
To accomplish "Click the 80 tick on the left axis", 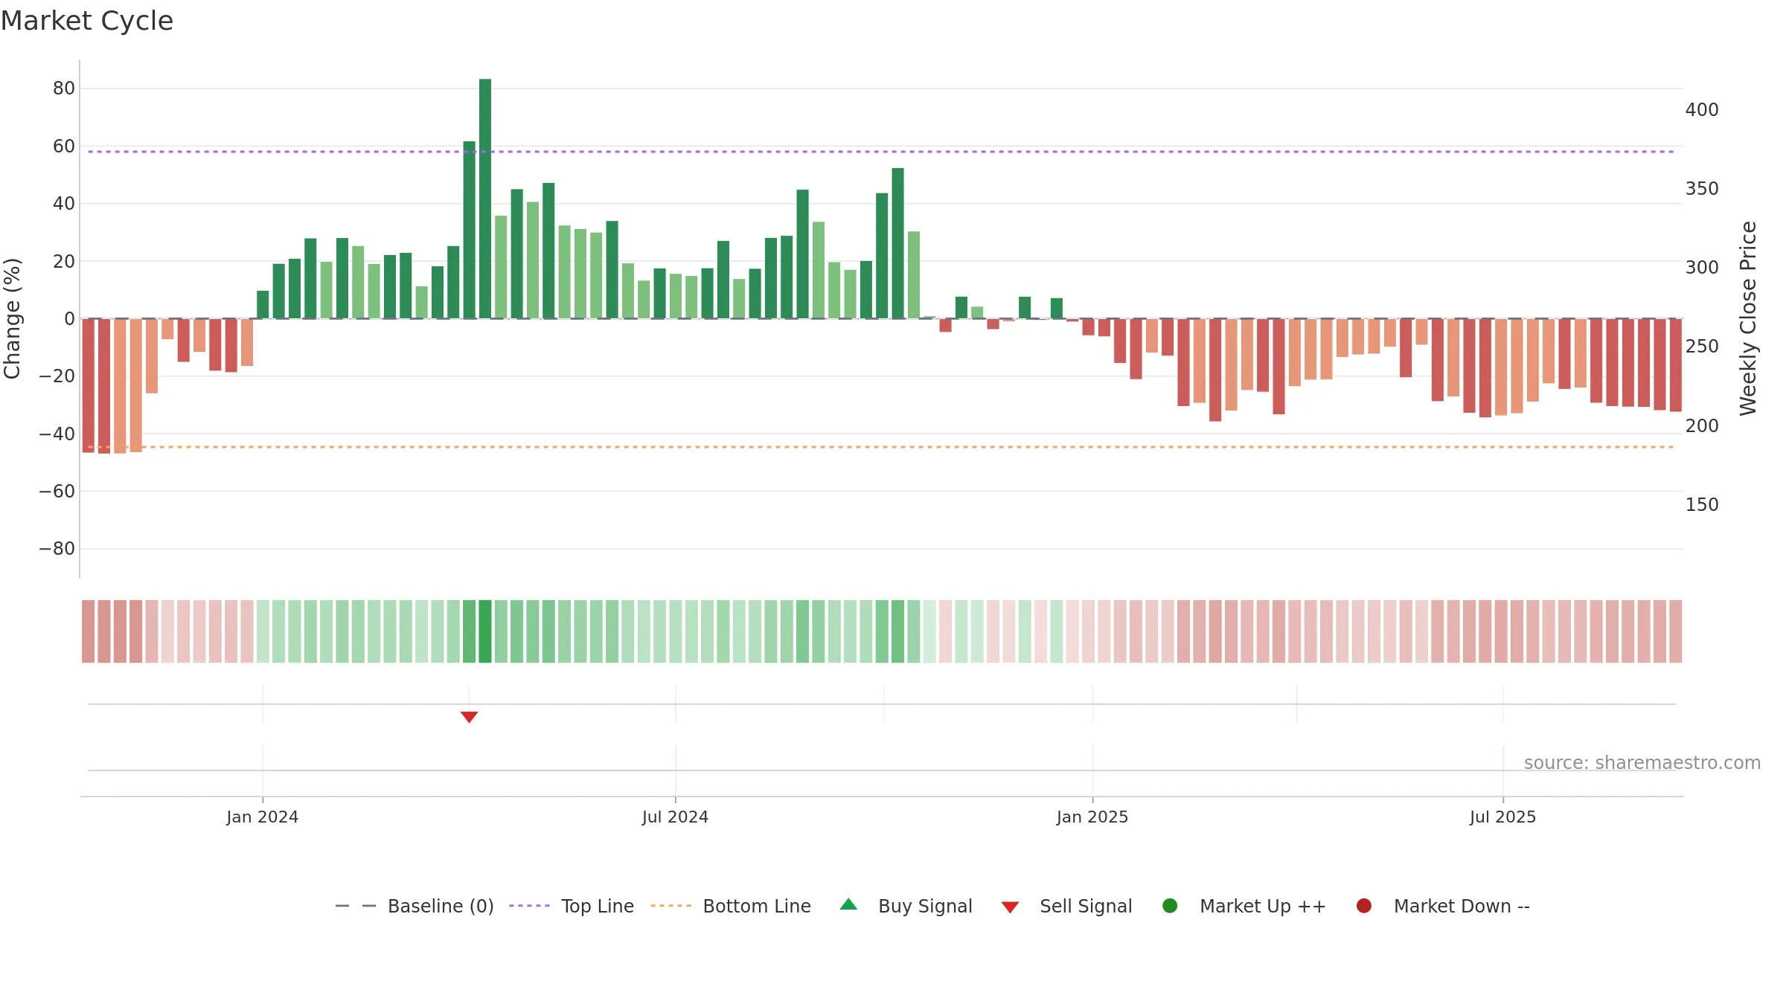I will point(64,89).
